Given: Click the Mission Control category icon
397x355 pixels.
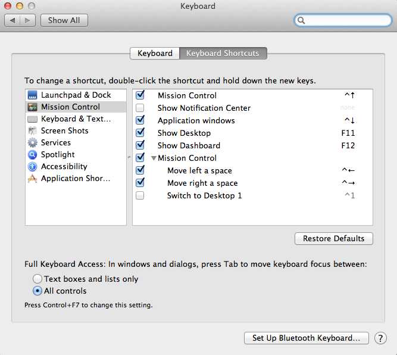Looking at the screenshot, I should coord(32,107).
